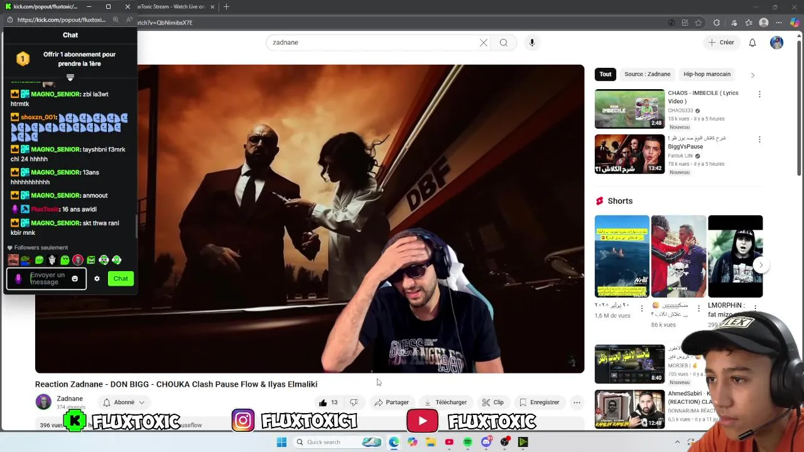Image resolution: width=804 pixels, height=452 pixels.
Task: Click the number 1 gift rank badge
Action: pos(23,59)
